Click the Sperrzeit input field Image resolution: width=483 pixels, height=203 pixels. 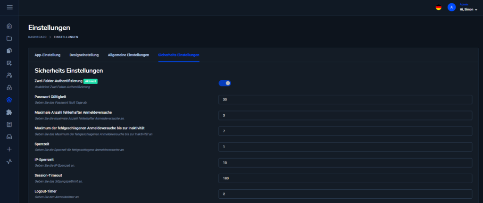(345, 147)
